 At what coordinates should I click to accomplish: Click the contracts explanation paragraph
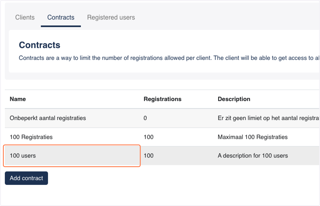[x=169, y=58]
